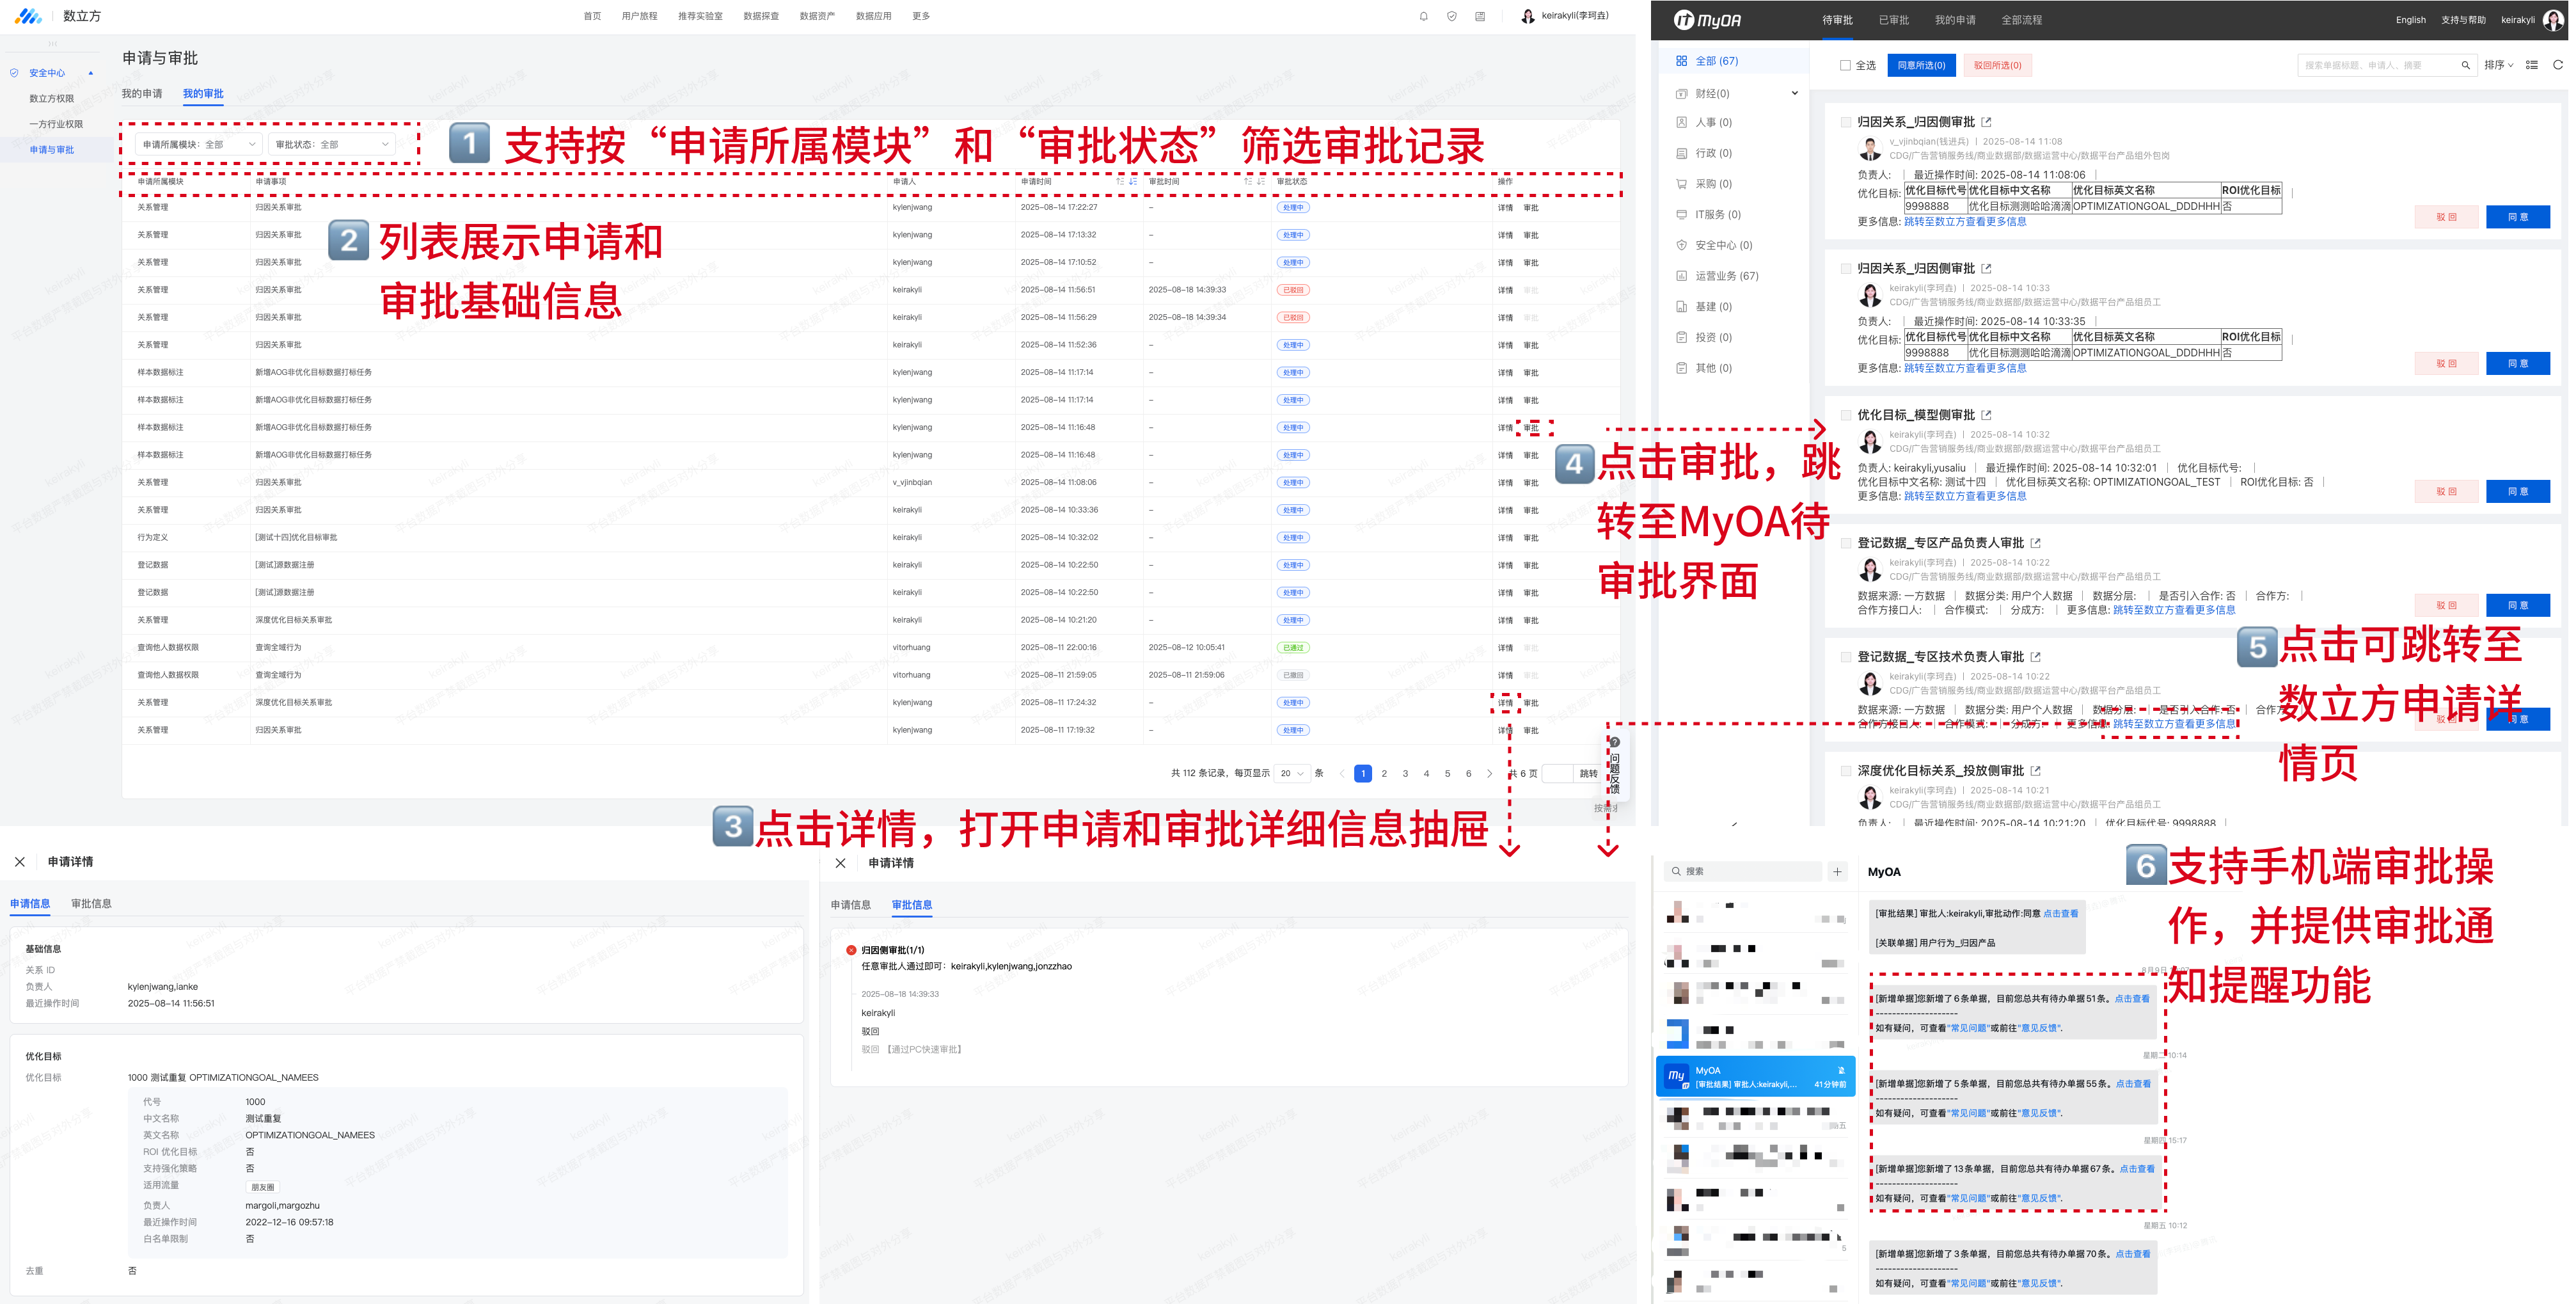The image size is (2576, 1304).
Task: Click 问题反馈 help icon floating button
Action: click(1614, 743)
